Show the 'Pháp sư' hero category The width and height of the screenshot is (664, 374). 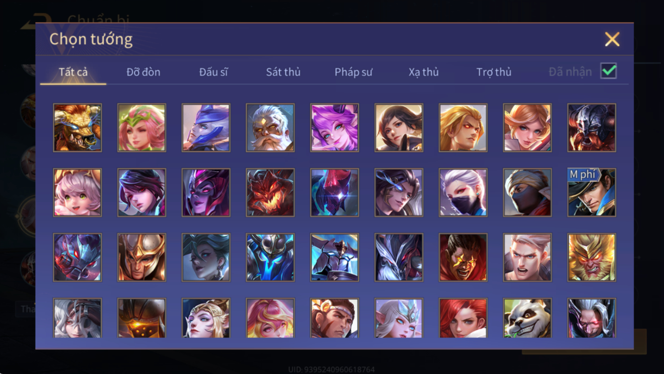click(x=353, y=72)
